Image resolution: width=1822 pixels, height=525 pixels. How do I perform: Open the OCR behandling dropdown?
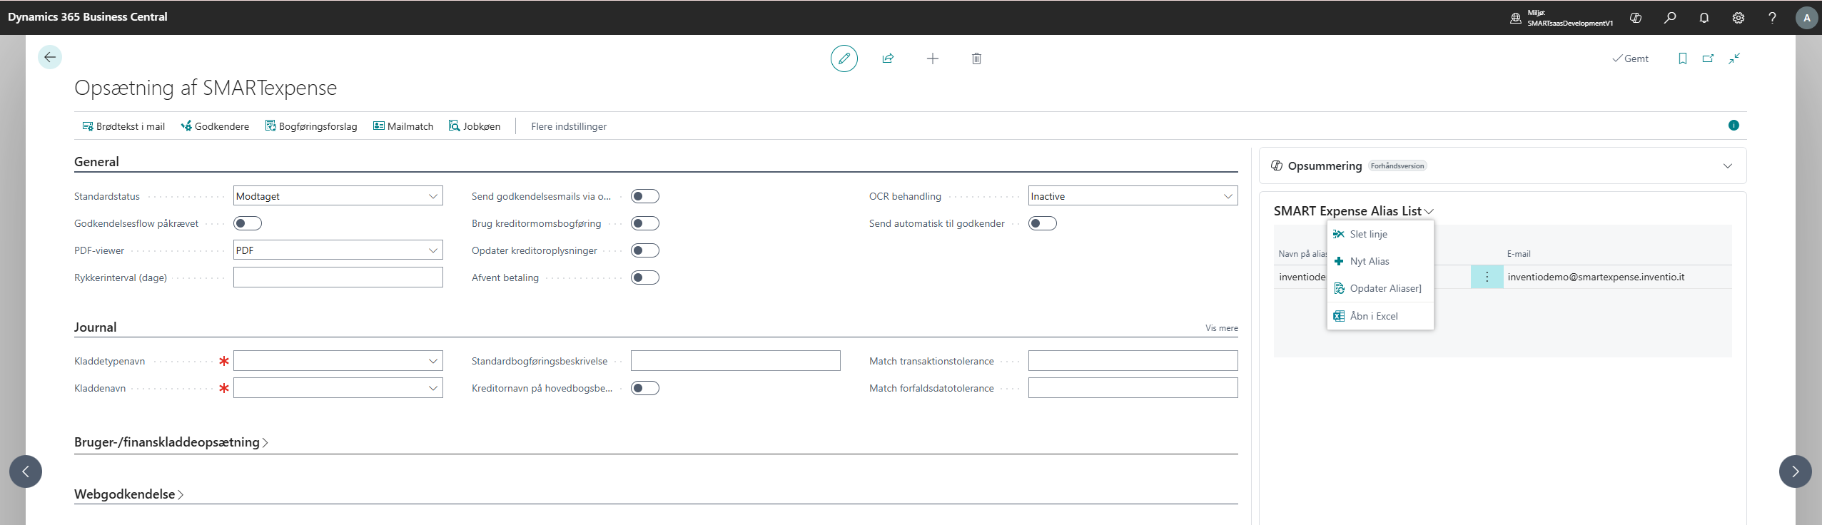1133,196
